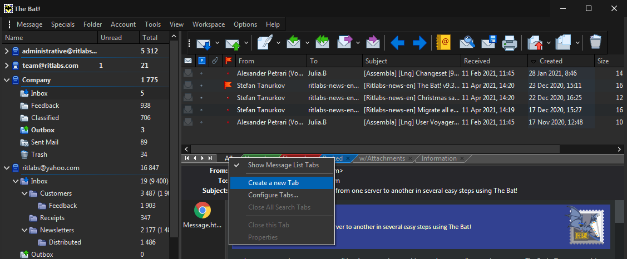Image resolution: width=627 pixels, height=259 pixels.
Task: Click the folder tree scrollbar up arrow
Action: 174,36
